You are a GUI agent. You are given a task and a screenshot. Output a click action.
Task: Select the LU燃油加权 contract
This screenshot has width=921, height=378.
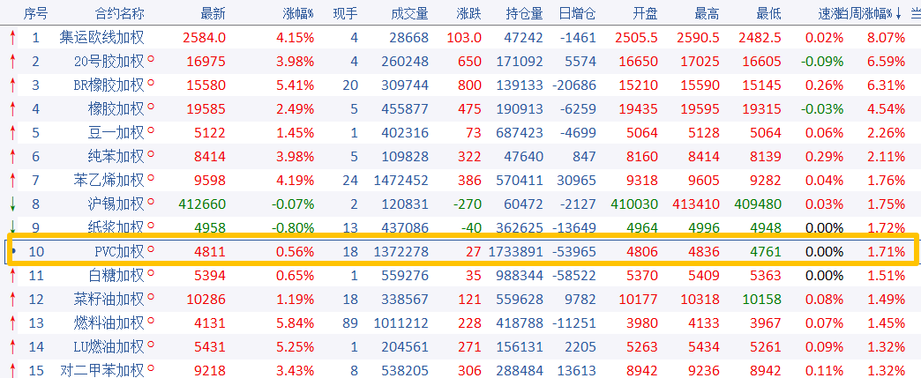[109, 347]
